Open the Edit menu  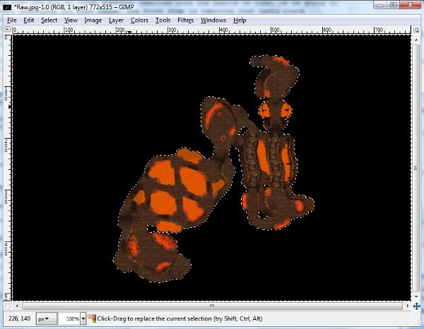tap(29, 21)
